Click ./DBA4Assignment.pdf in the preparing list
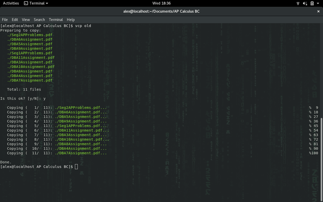This screenshot has width=323, height=202. pos(30,76)
